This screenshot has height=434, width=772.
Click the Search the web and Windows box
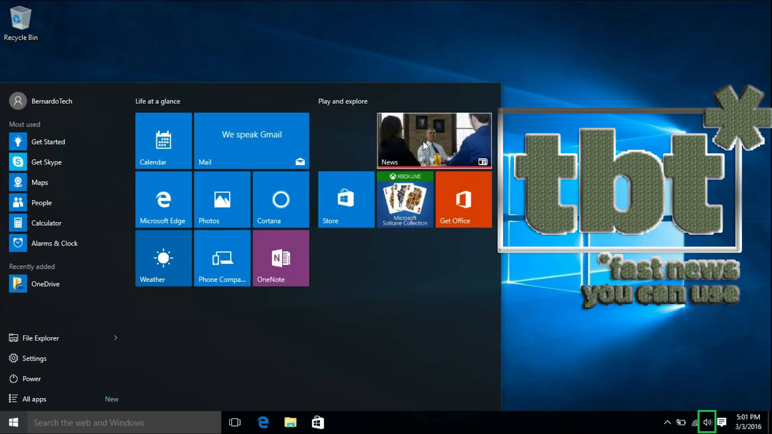tap(124, 422)
